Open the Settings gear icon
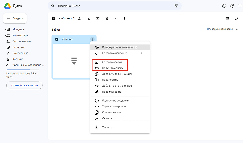 (232, 6)
